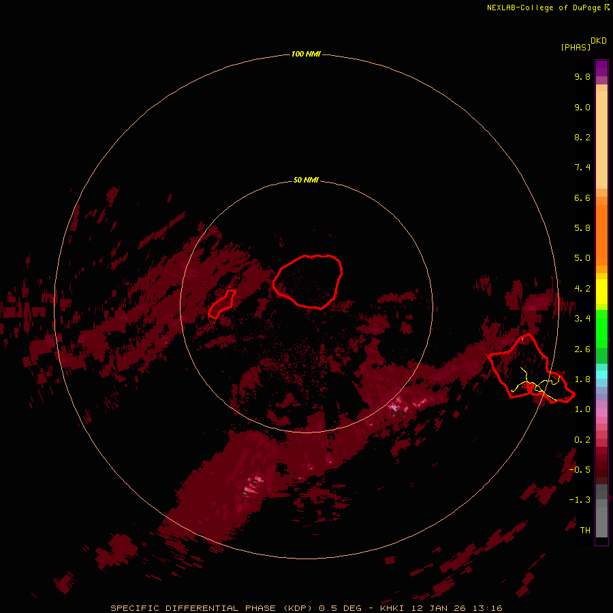Click the KHKI station identifier in caption

click(393, 608)
